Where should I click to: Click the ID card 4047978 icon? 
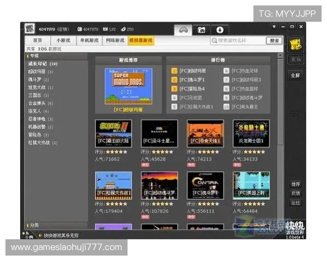pyautogui.click(x=80, y=29)
